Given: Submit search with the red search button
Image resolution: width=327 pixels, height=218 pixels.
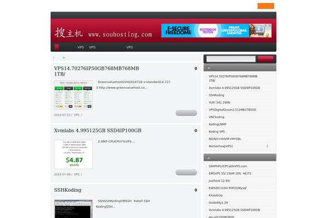Looking at the screenshot, I should point(265,59).
